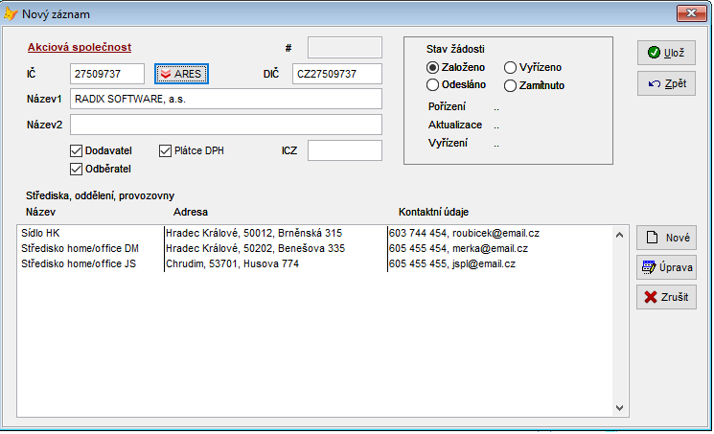
Task: Click into the IČ number field
Action: tap(106, 74)
